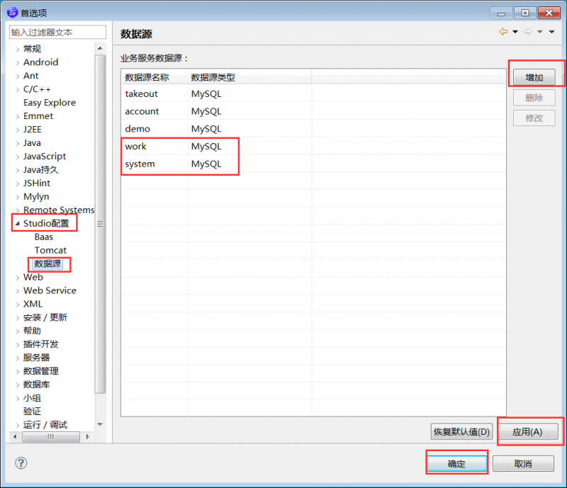
Task: Select 插件开发 in the tree
Action: pyautogui.click(x=40, y=344)
